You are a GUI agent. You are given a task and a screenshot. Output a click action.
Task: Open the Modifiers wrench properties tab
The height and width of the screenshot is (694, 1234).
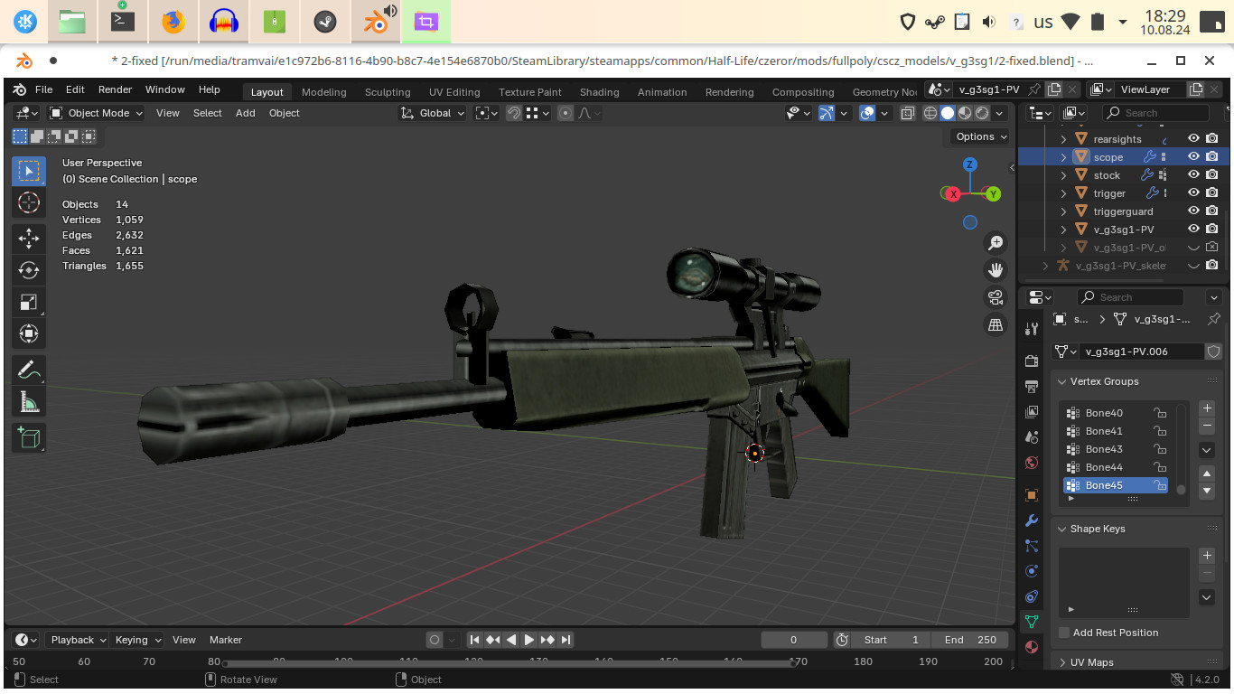(1032, 520)
